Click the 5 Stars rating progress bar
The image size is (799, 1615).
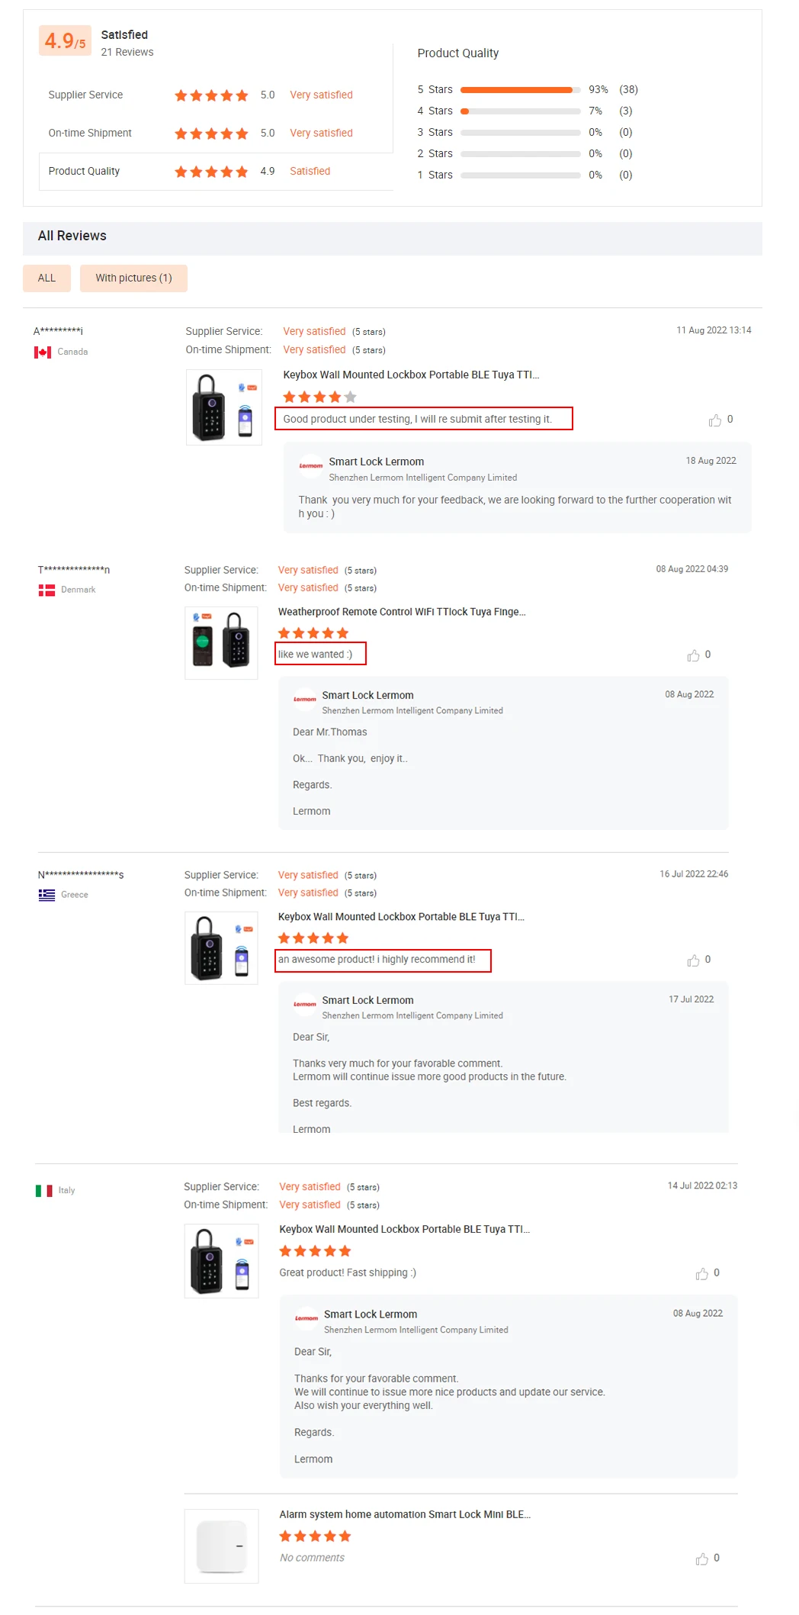520,90
